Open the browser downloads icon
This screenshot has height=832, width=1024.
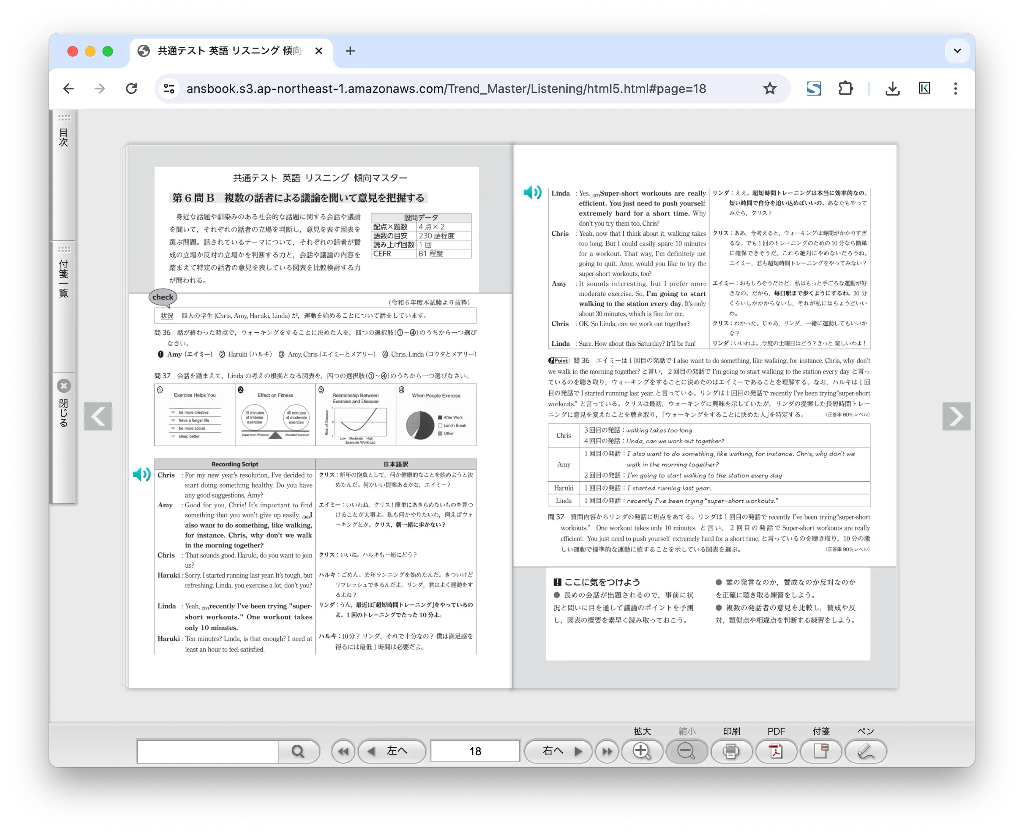[x=891, y=89]
